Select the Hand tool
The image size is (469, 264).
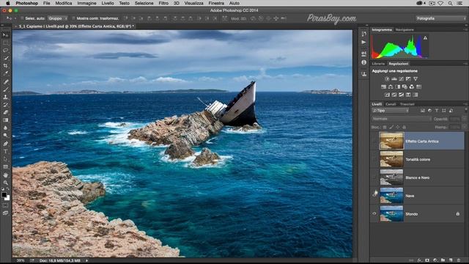[x=5, y=175]
